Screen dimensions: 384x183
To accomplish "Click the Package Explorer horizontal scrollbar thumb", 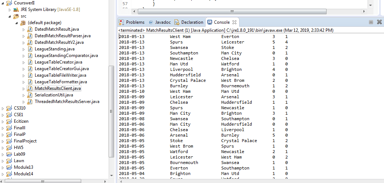I will point(44,181).
